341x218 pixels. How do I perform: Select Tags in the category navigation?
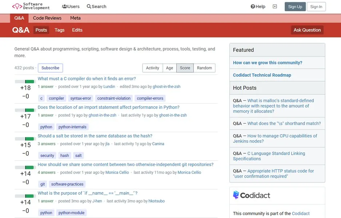[59, 30]
